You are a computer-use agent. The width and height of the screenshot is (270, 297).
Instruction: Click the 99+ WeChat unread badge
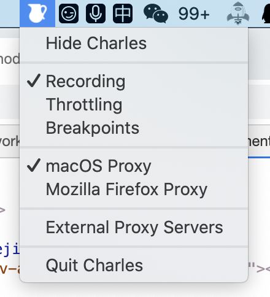(194, 14)
